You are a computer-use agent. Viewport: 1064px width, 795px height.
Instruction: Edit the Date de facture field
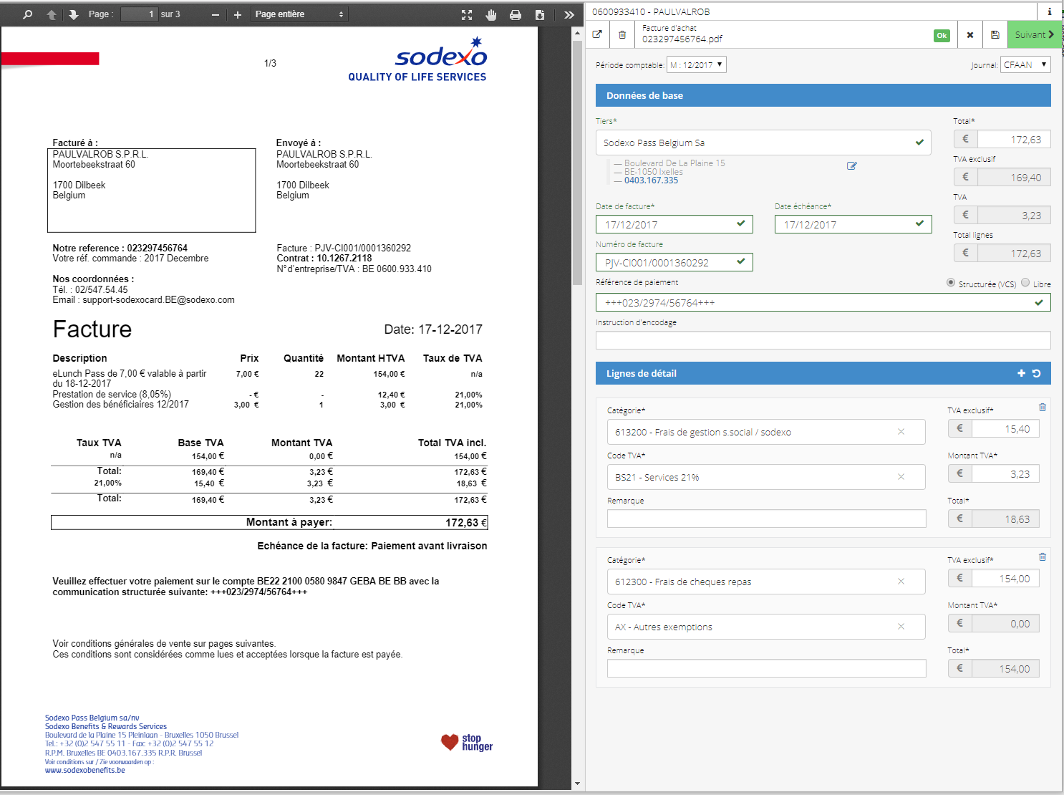click(x=674, y=224)
